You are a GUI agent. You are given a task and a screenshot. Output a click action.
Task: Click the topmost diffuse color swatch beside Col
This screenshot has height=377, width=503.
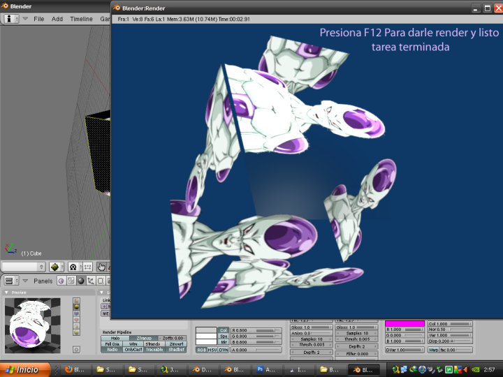pos(206,330)
